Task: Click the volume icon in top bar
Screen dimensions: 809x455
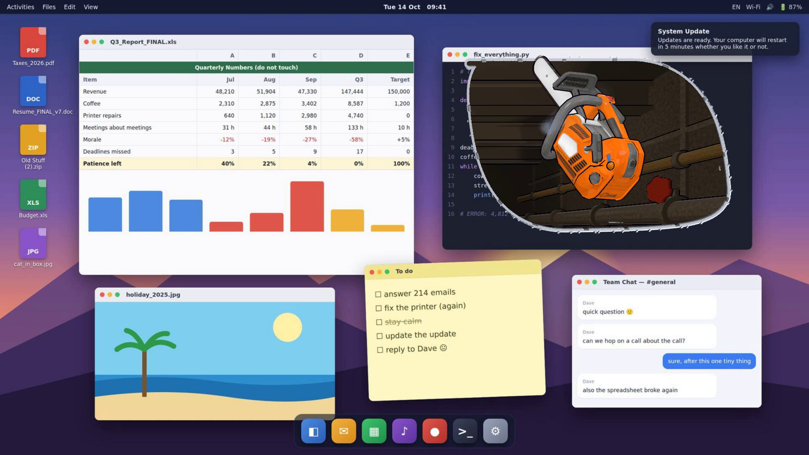Action: 770,7
